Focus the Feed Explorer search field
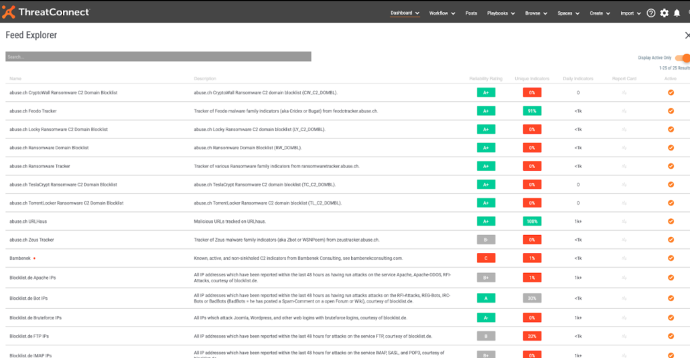This screenshot has width=690, height=358. click(x=158, y=57)
